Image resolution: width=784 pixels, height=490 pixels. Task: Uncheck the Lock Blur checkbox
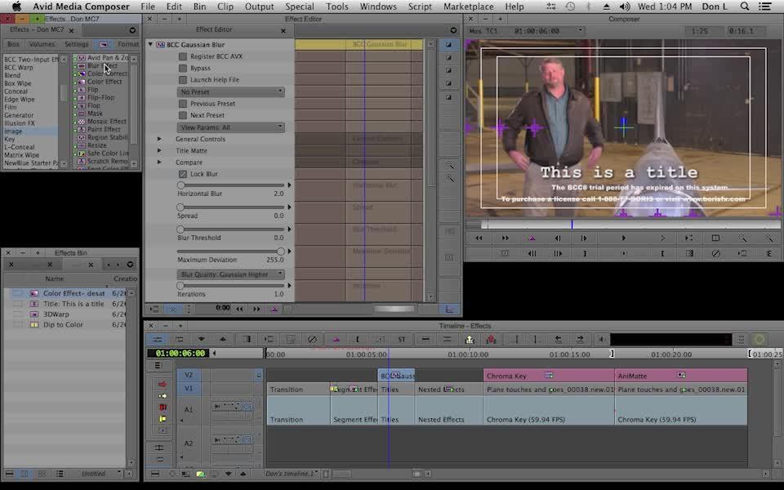[183, 174]
